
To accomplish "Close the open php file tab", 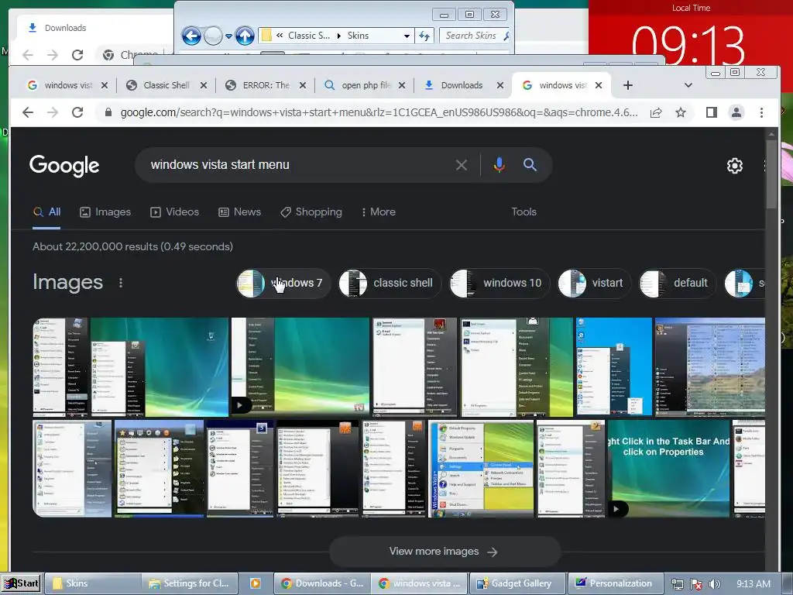I will (402, 85).
